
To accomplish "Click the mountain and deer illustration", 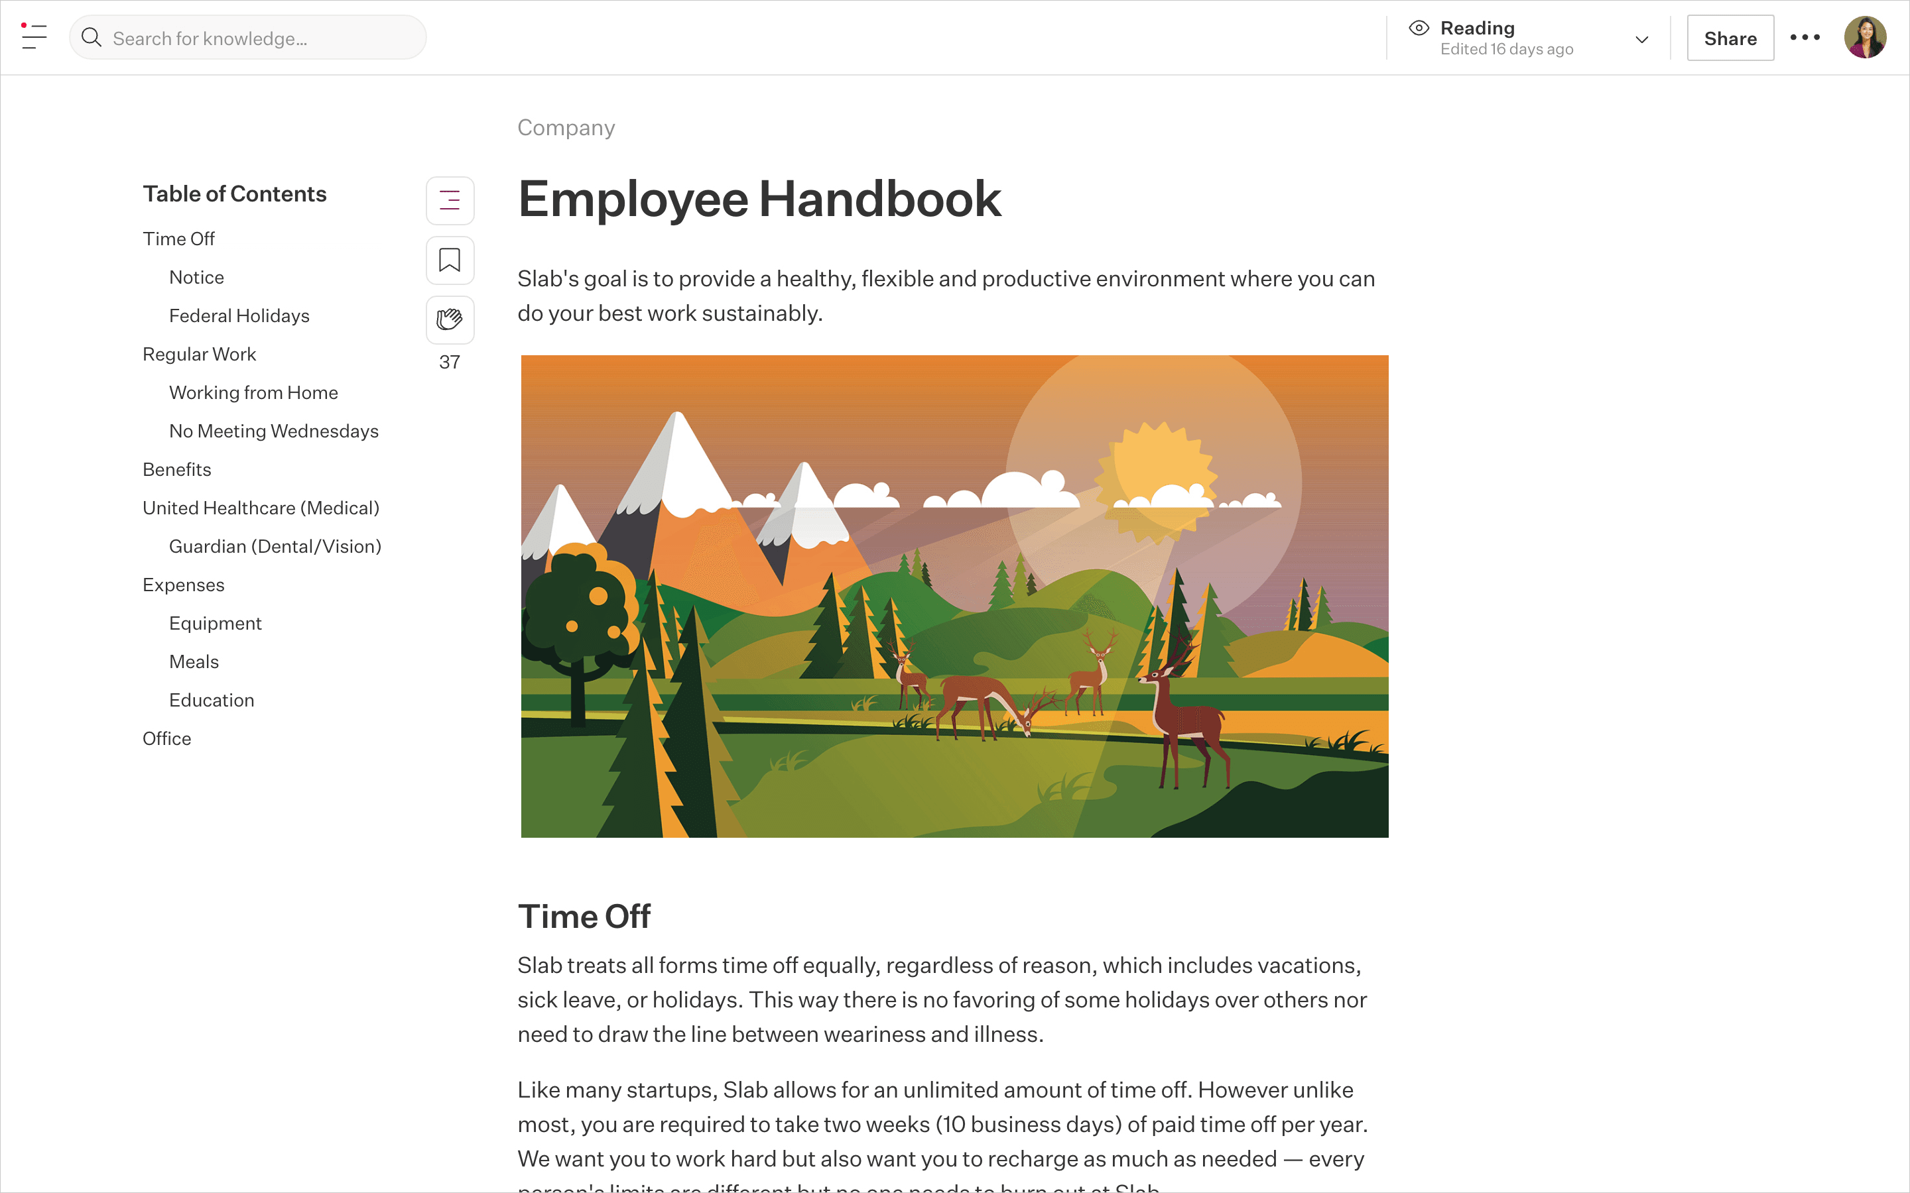I will [954, 596].
